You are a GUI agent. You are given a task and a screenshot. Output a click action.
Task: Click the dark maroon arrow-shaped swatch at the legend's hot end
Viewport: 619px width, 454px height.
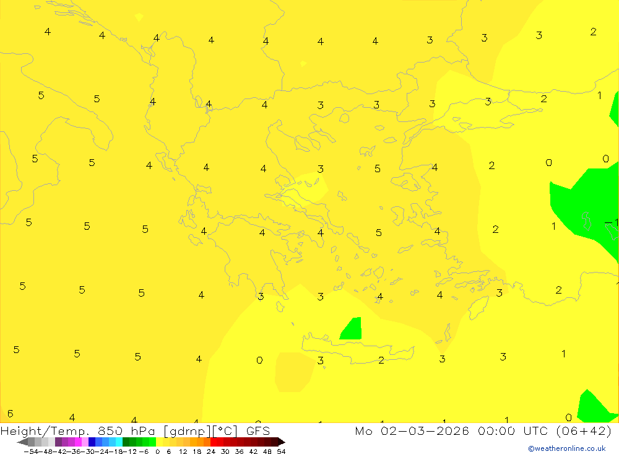click(x=282, y=442)
